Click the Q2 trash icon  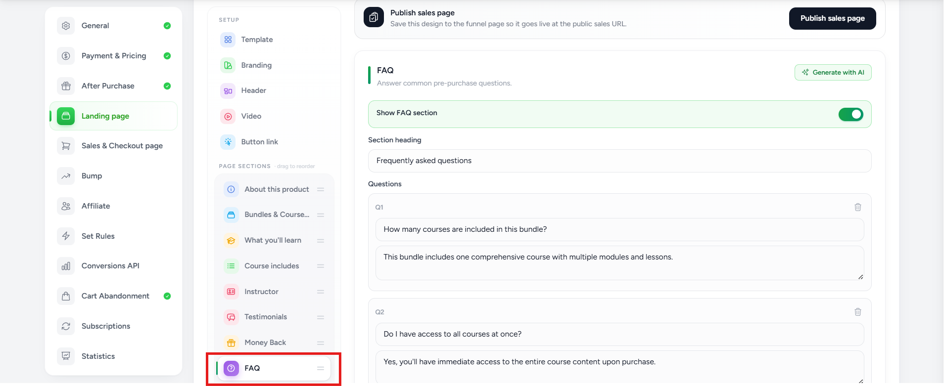pos(857,312)
